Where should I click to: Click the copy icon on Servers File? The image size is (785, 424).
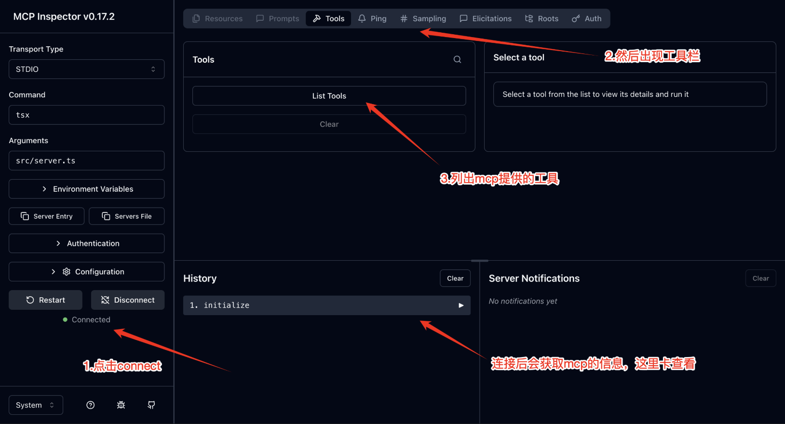(x=106, y=216)
